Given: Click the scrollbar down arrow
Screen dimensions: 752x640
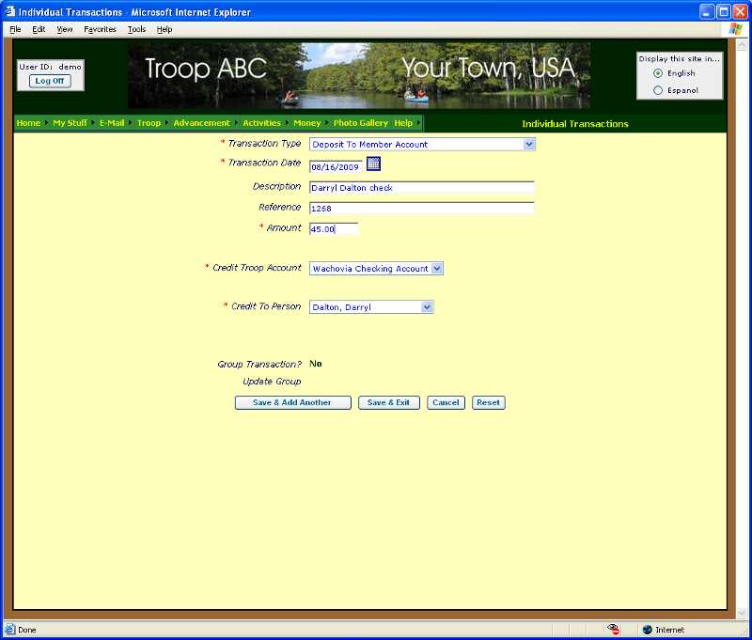Looking at the screenshot, I should 741,613.
